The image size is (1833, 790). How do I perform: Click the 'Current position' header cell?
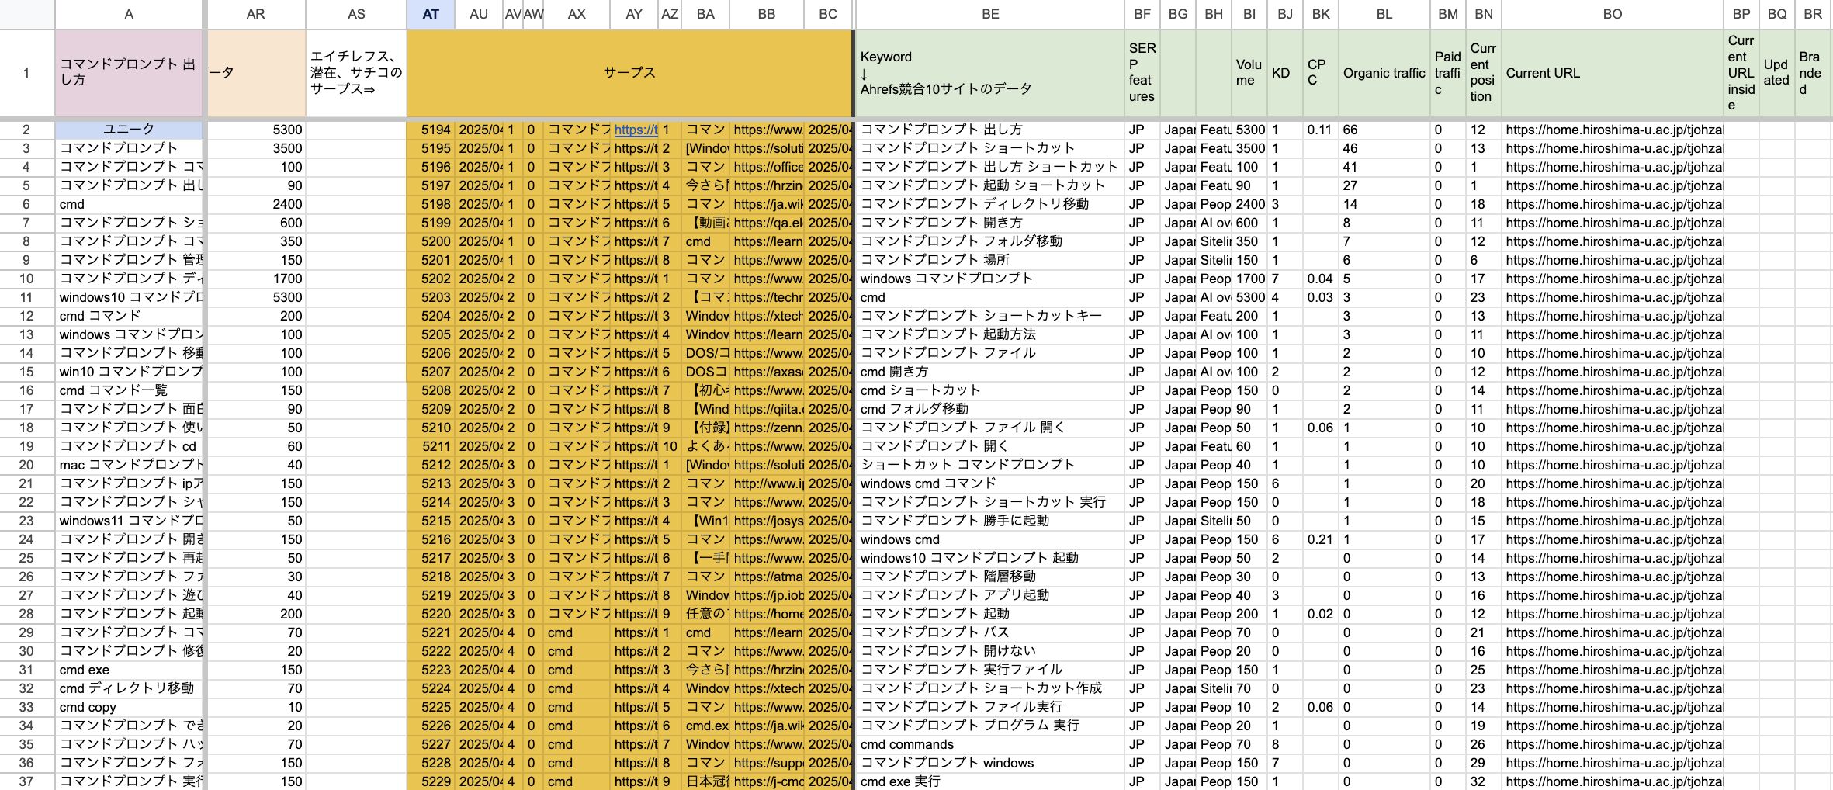(1483, 73)
